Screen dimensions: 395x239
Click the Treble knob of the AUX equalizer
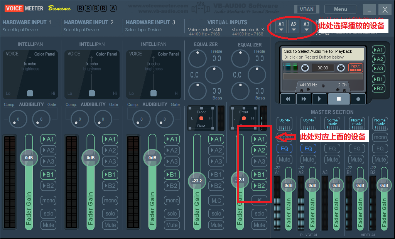[x=240, y=59]
